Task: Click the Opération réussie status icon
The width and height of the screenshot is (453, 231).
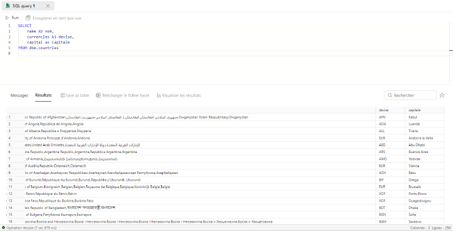Action: [x=3, y=228]
